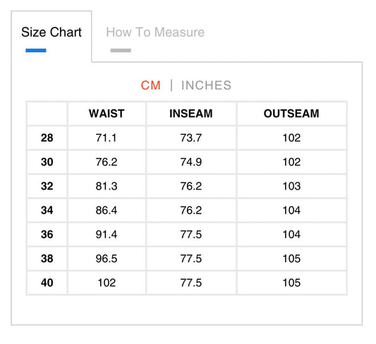The width and height of the screenshot is (376, 344).
Task: Switch to How To Measure tab
Action: pyautogui.click(x=155, y=32)
